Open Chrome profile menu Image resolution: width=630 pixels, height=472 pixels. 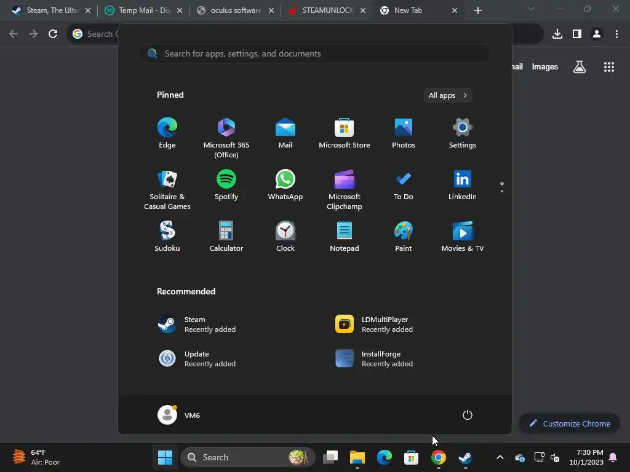[597, 34]
